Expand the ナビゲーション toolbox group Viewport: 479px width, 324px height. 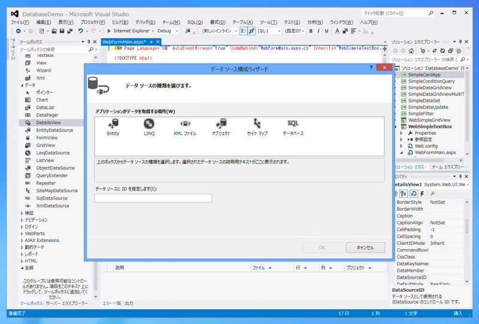pyautogui.click(x=22, y=220)
